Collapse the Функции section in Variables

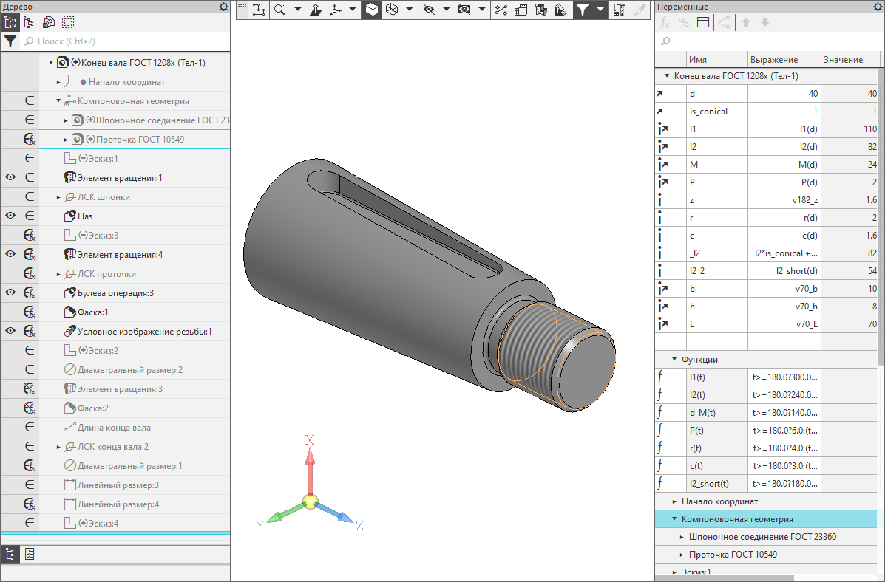click(x=674, y=360)
